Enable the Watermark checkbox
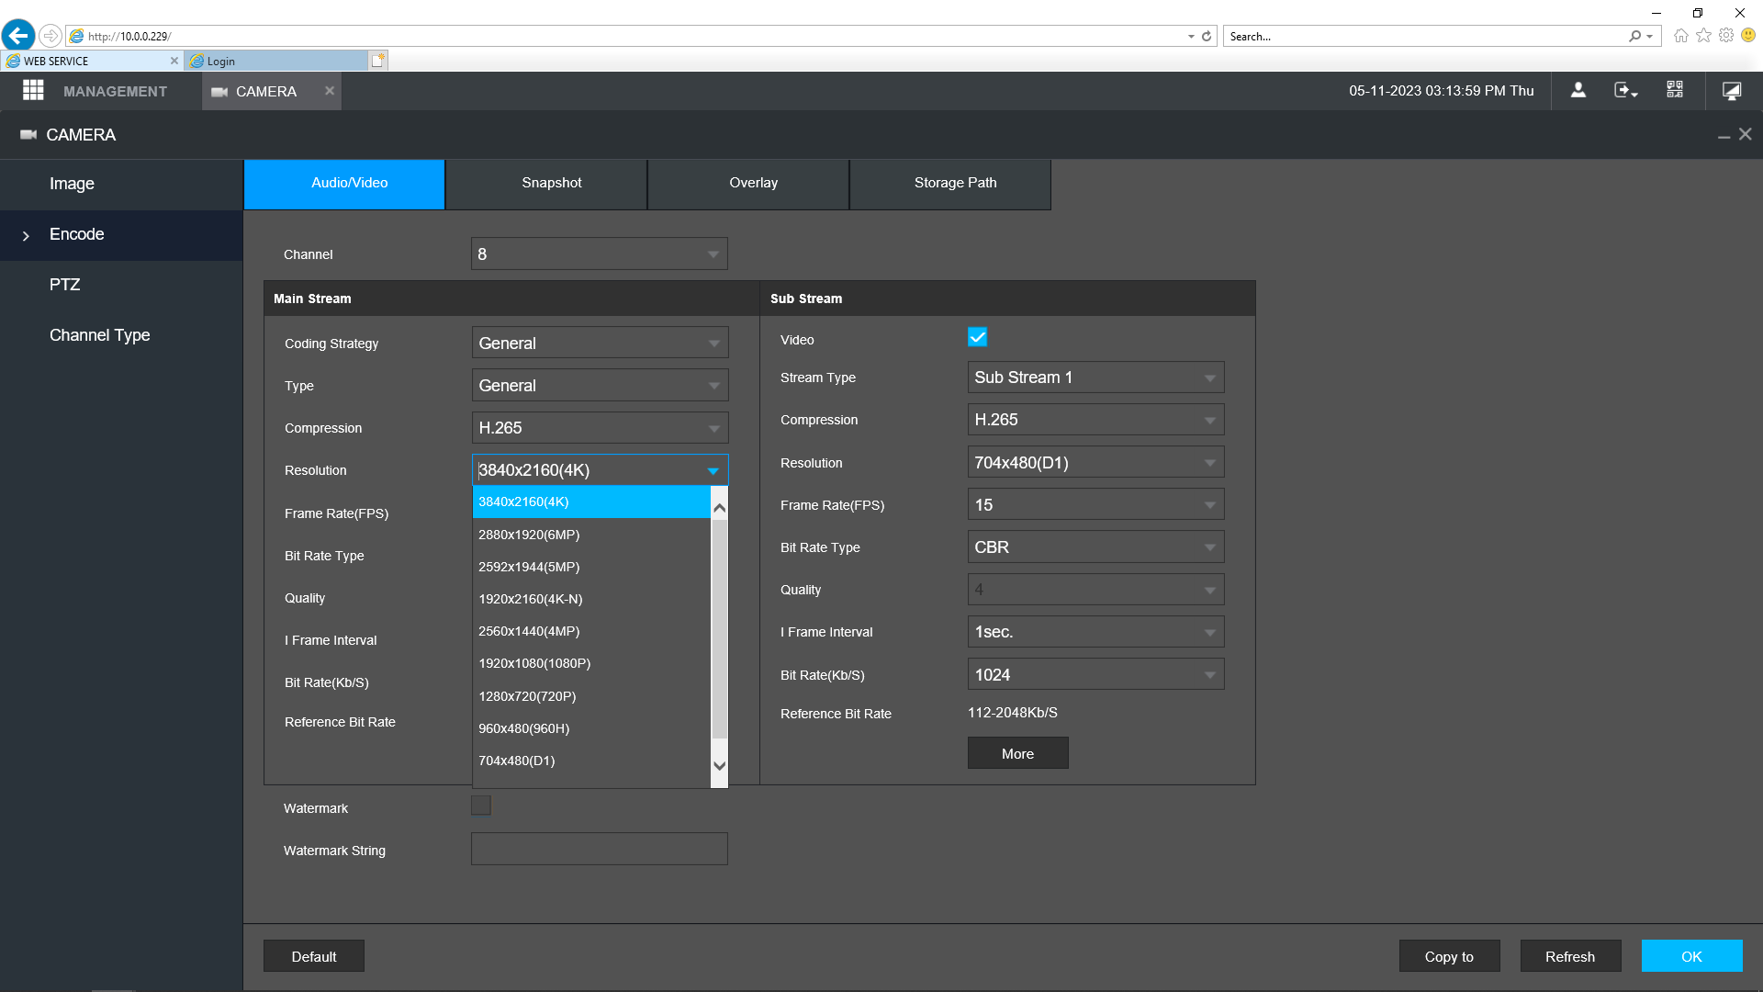Screen dimensions: 1763x992 click(x=481, y=806)
